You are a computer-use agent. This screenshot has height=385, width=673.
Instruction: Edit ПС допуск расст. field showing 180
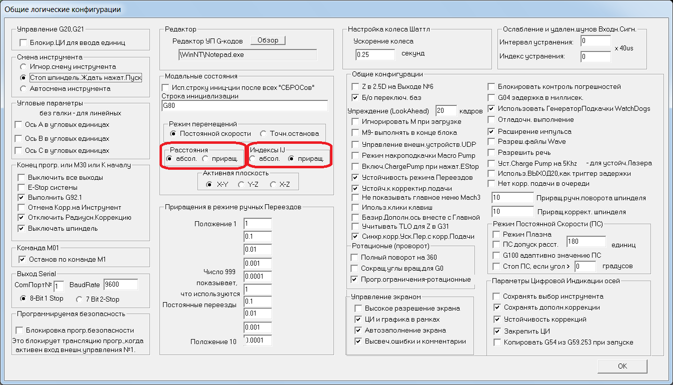(586, 242)
